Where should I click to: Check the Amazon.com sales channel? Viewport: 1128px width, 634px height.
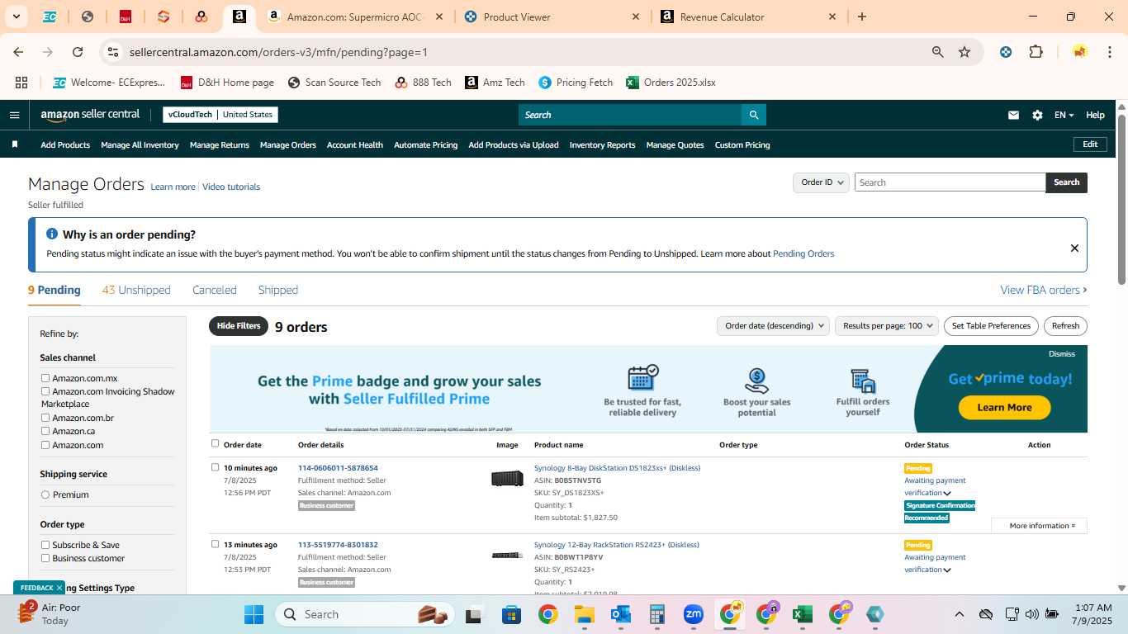(45, 445)
